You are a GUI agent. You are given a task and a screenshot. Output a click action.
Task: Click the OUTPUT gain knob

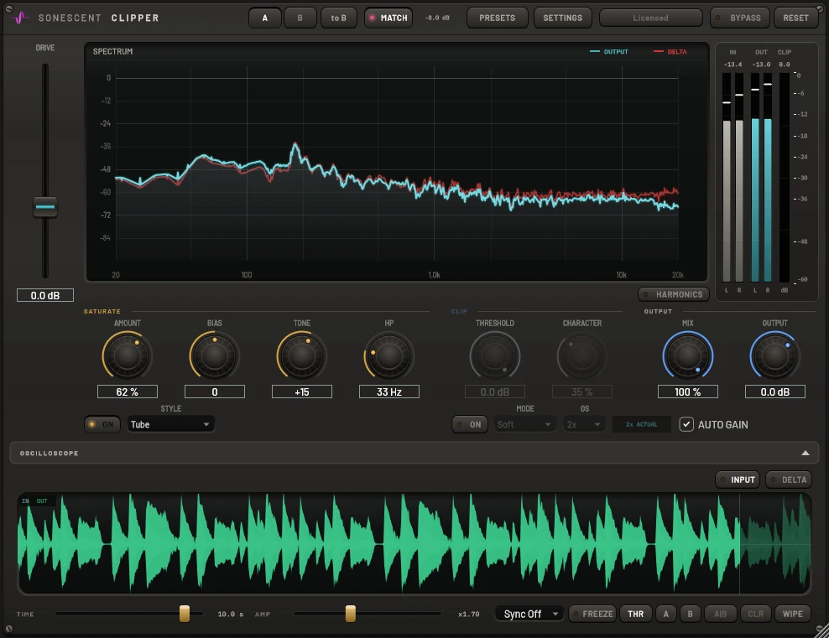click(774, 355)
